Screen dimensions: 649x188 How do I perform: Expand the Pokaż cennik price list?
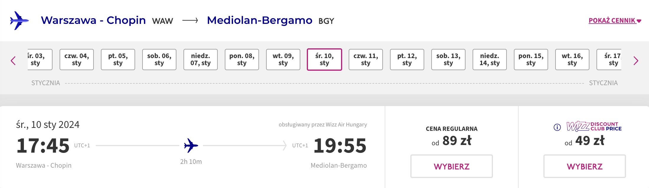[615, 21]
